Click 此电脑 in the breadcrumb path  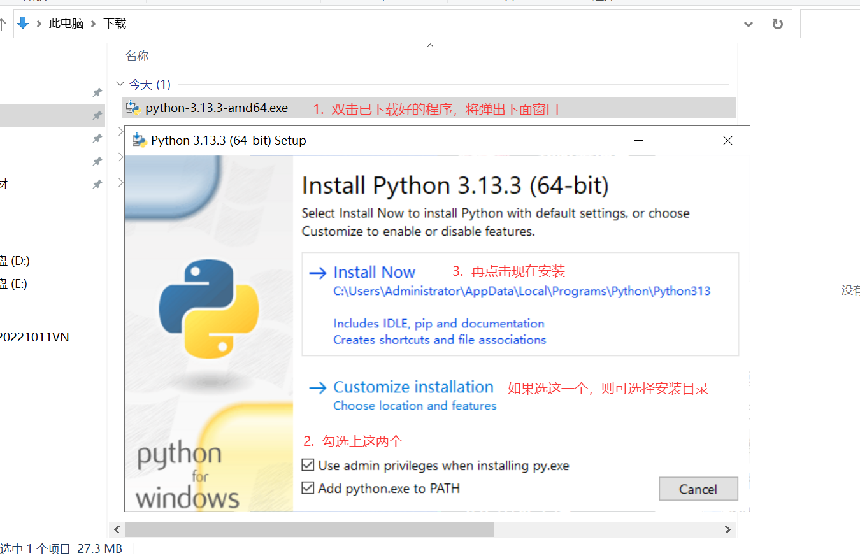(x=66, y=24)
